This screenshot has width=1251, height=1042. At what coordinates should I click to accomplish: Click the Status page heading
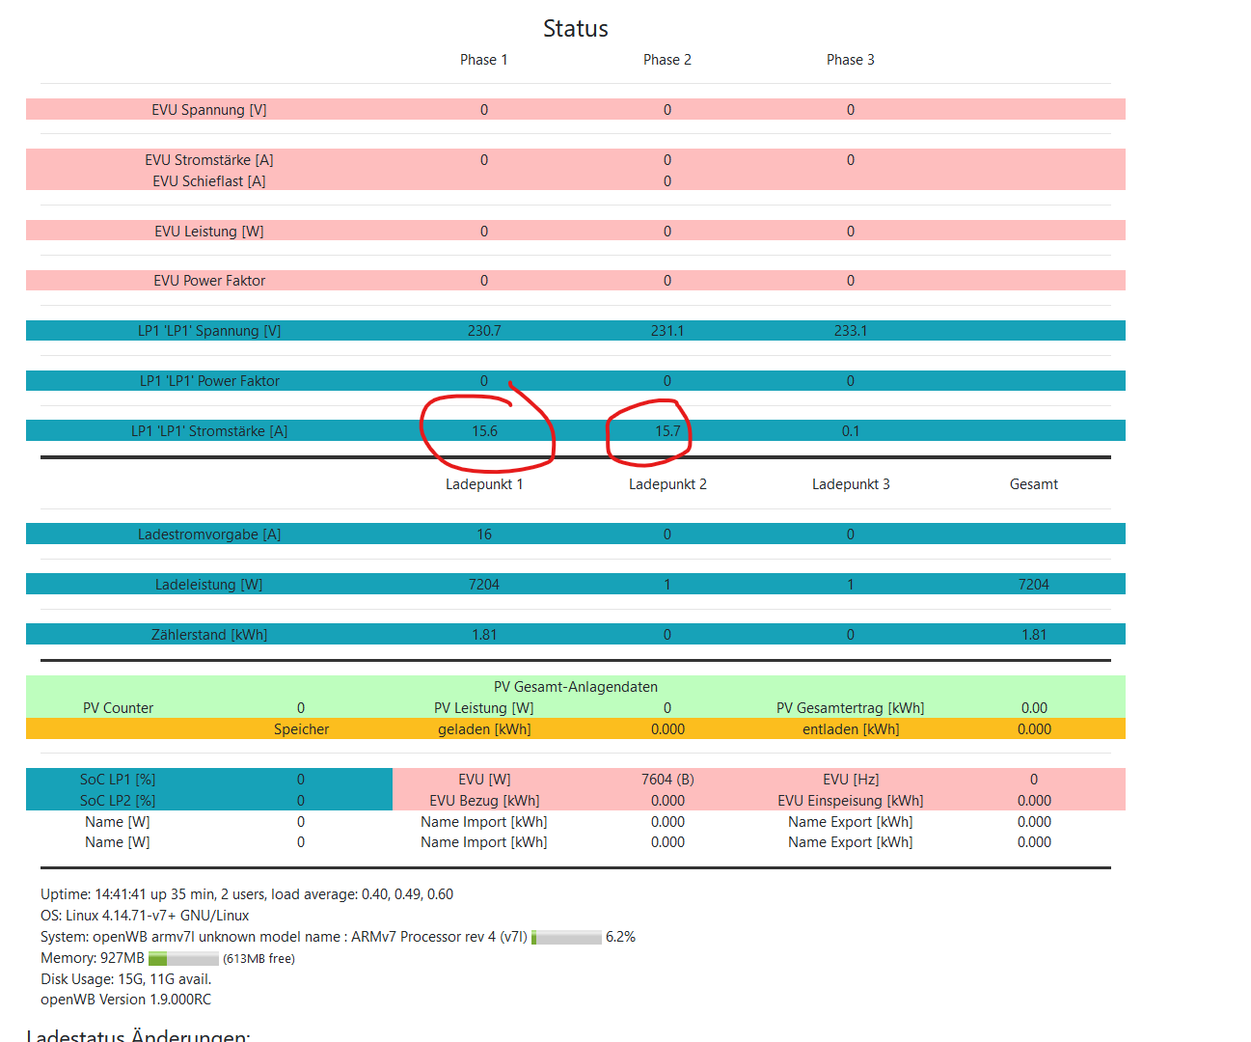coord(576,28)
